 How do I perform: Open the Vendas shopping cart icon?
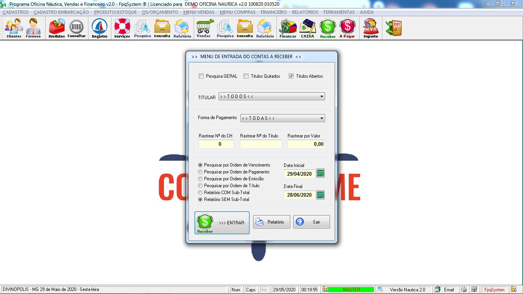tap(204, 28)
